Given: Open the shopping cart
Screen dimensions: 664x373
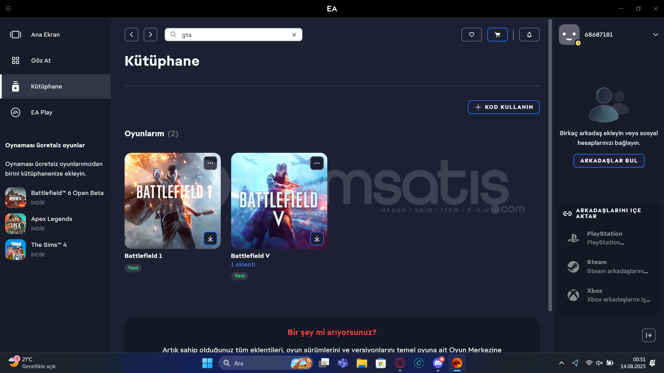Looking at the screenshot, I should 497,35.
